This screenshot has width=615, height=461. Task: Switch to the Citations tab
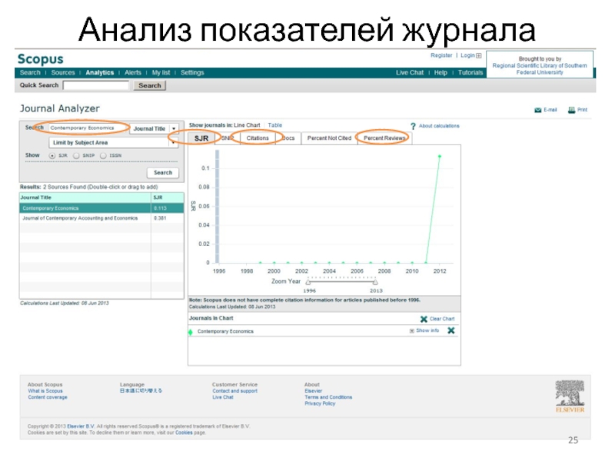click(x=258, y=138)
